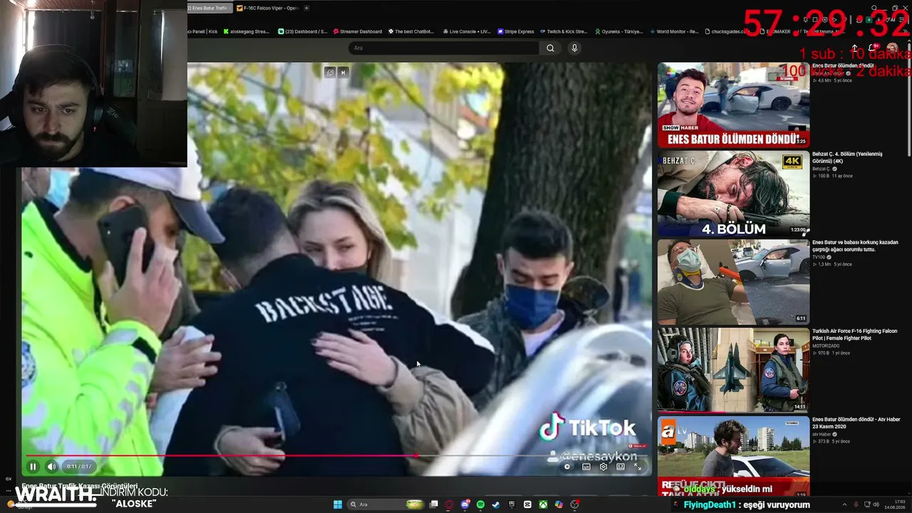The height and width of the screenshot is (513, 912).
Task: Open the Dashboard bookmark
Action: pos(303,31)
